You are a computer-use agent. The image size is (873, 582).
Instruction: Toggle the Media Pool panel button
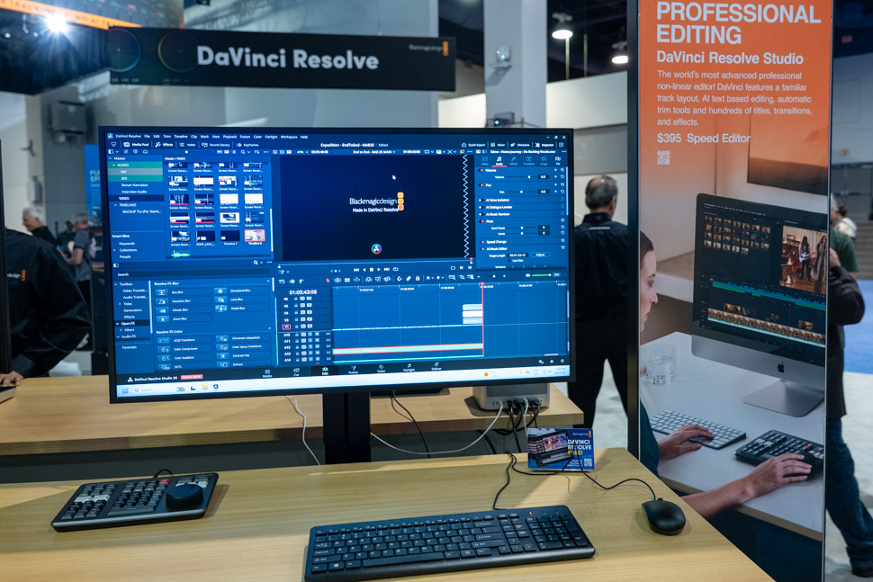click(x=136, y=144)
